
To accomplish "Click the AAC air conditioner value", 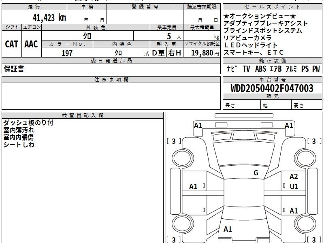I will click(31, 44).
